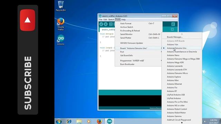The image size is (221, 124).
Task: Select Arduino Leonardo board
Action: click(x=182, y=66)
